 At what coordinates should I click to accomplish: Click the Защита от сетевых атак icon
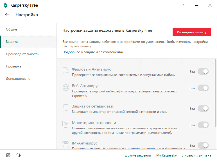[x=66, y=108]
